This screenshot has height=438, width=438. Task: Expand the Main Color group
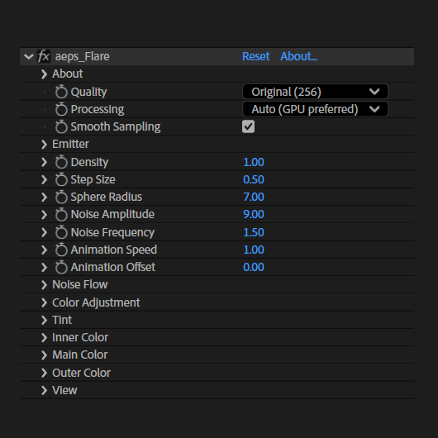pos(44,355)
